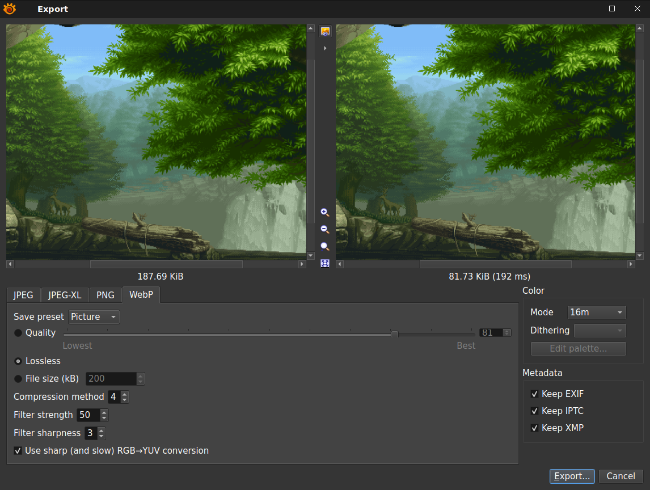
Task: Click the File size spinner arrows
Action: [141, 379]
